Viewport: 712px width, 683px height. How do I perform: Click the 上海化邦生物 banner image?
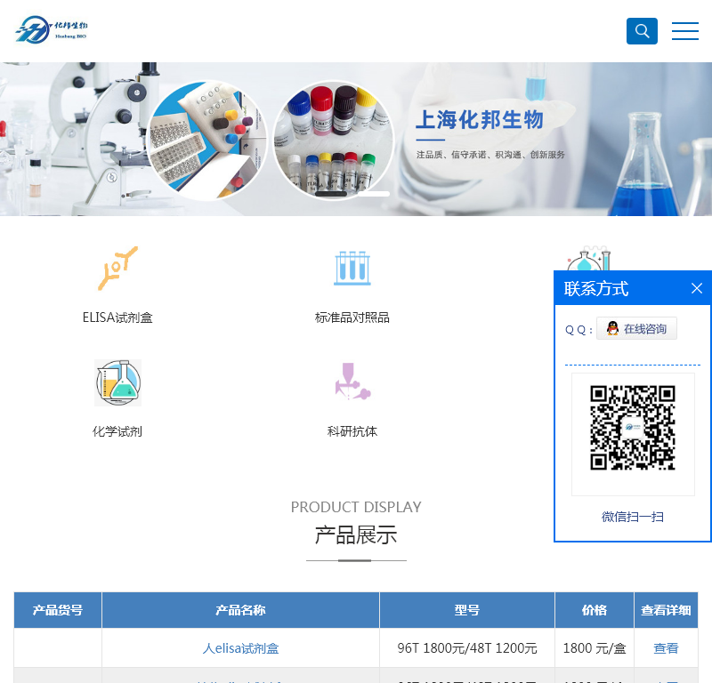click(x=356, y=139)
